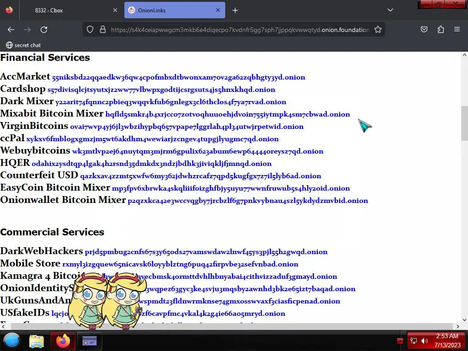Select the Commercial Services heading text

pyautogui.click(x=52, y=232)
